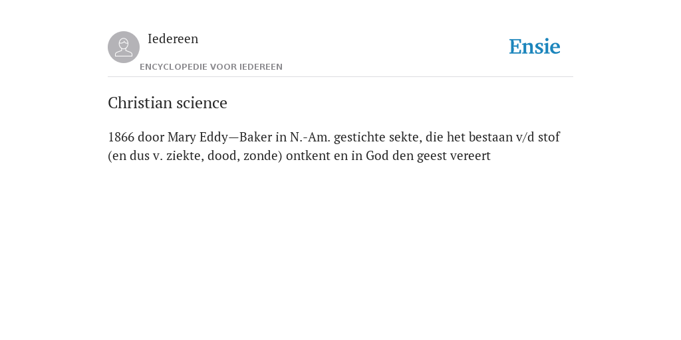Select the 'Christian science' heading

click(x=168, y=103)
